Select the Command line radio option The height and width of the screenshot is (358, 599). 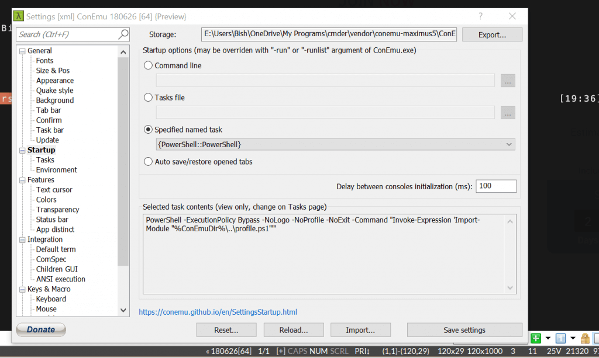(148, 65)
